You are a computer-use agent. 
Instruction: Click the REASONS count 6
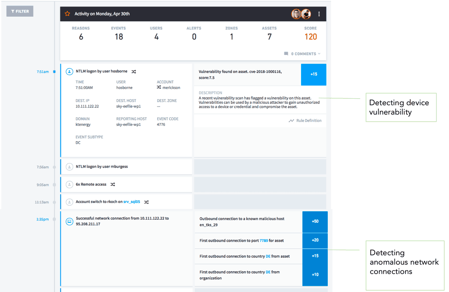click(x=81, y=37)
